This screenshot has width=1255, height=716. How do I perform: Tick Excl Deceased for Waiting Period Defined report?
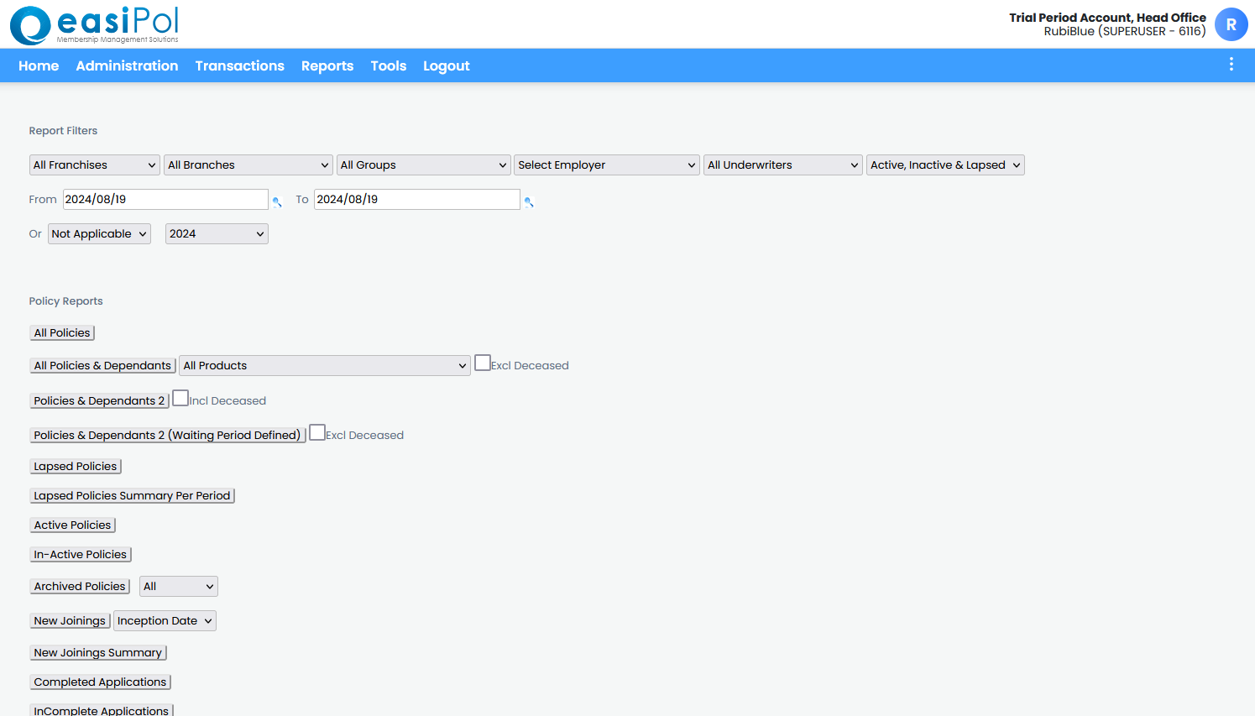(x=317, y=431)
